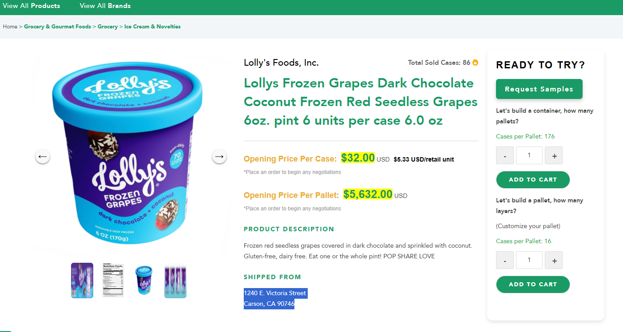
Task: Go to Grocery & Gourmet Foods breadcrumb
Action: 57,27
